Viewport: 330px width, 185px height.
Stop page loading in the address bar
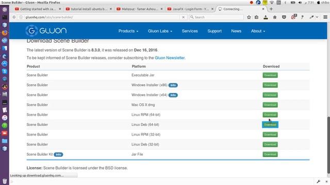pos(184,17)
